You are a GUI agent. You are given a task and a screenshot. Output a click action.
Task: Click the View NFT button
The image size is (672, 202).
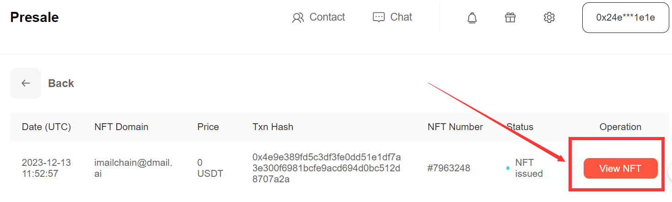coord(620,169)
